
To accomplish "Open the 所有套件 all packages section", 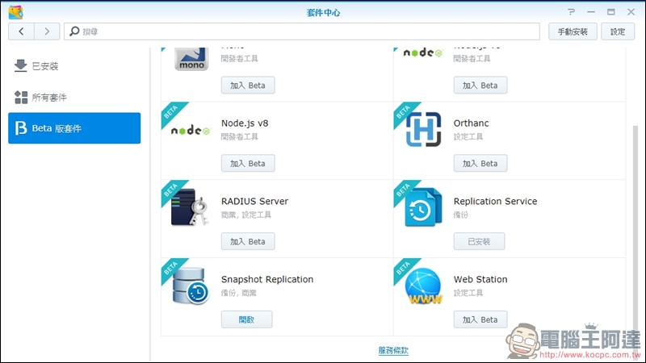I will [x=74, y=97].
